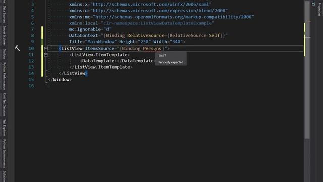The height and width of the screenshot is (182, 323).
Task: Click the winfx/2006/xaml URL on line 3
Action: 151,4
